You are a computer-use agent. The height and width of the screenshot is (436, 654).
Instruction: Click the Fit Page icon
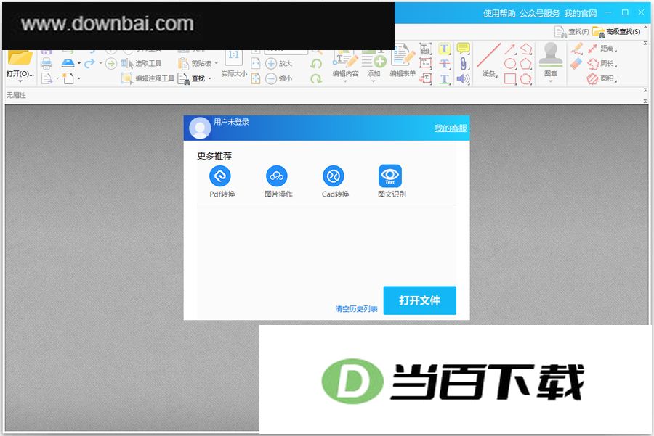coord(256,78)
